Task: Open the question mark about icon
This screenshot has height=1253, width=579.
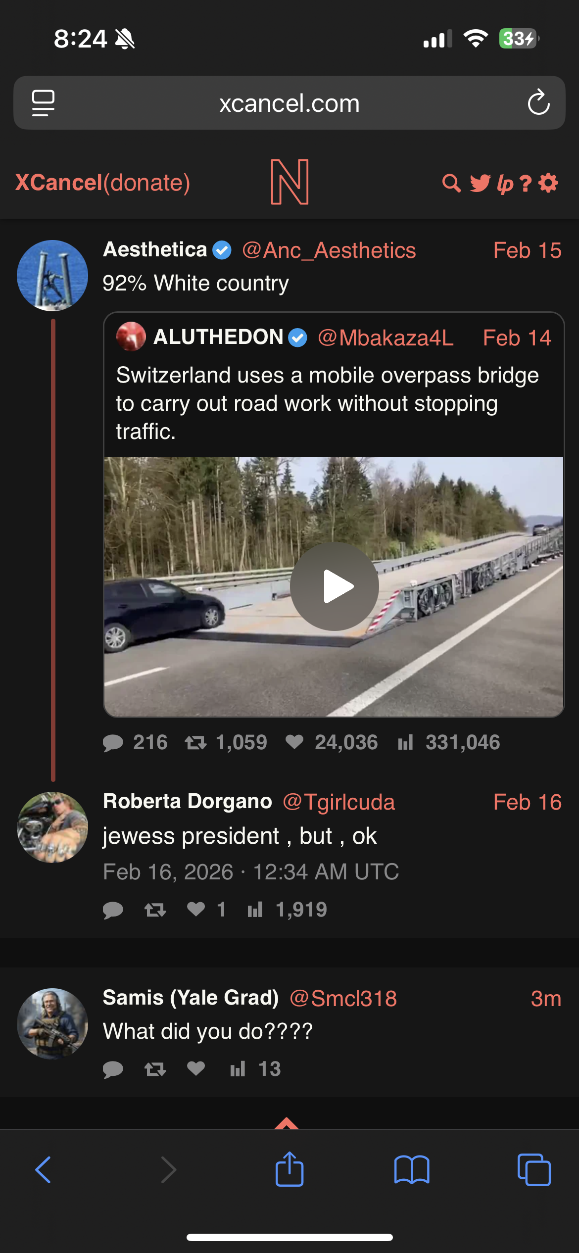Action: (x=526, y=184)
